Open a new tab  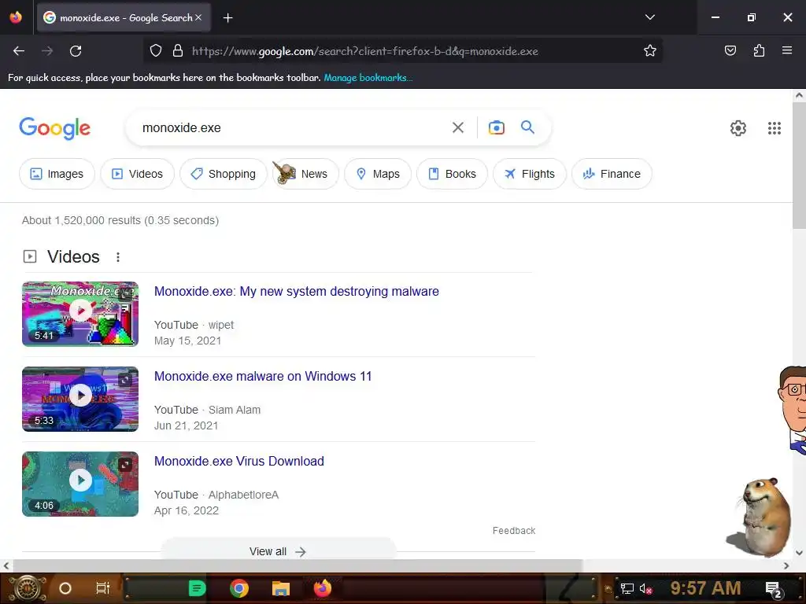coord(227,18)
